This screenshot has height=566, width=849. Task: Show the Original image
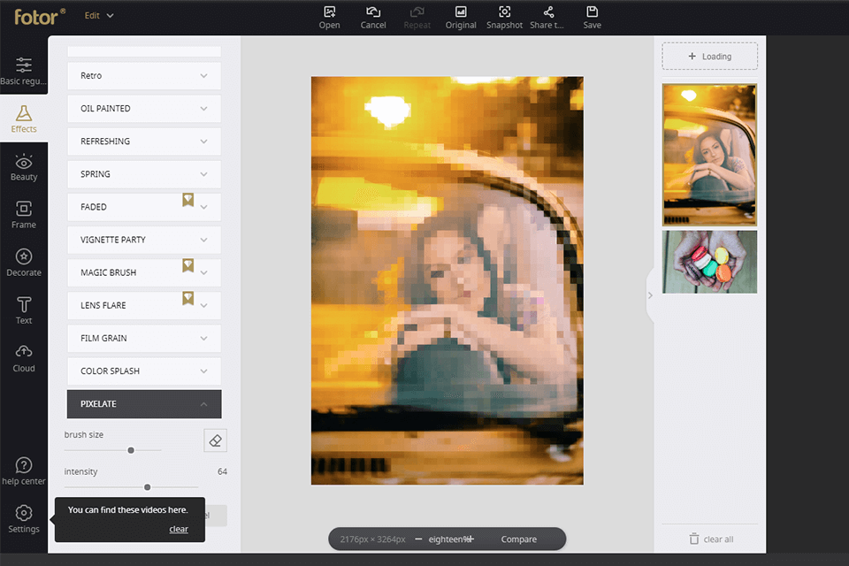461,18
